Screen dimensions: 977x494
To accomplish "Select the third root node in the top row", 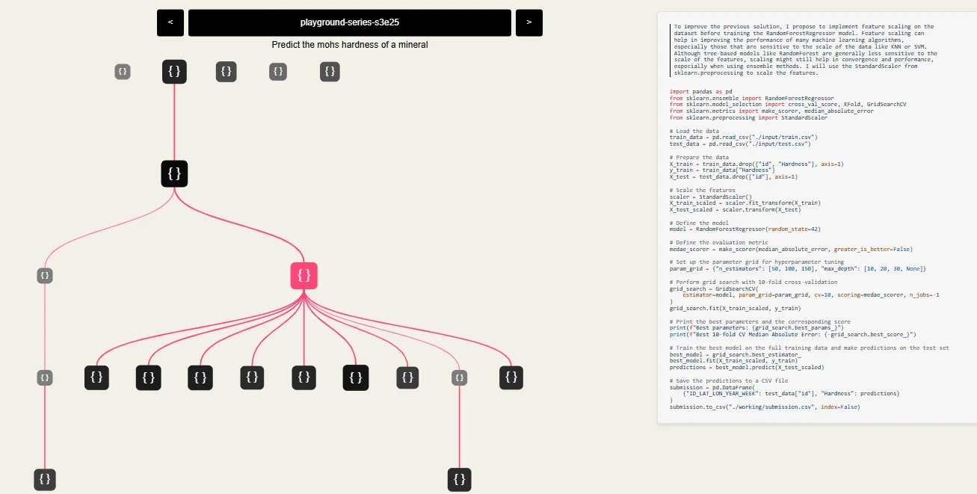I will point(226,72).
